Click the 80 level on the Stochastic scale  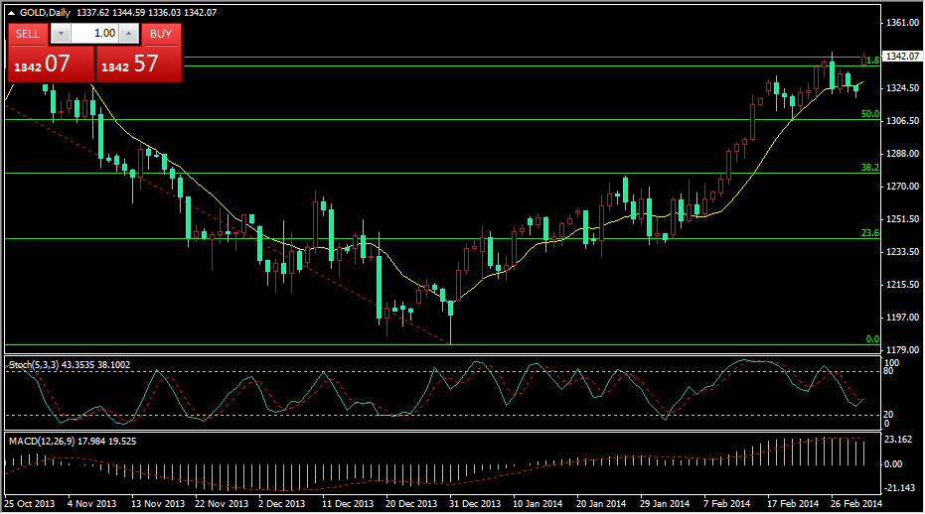[890, 373]
